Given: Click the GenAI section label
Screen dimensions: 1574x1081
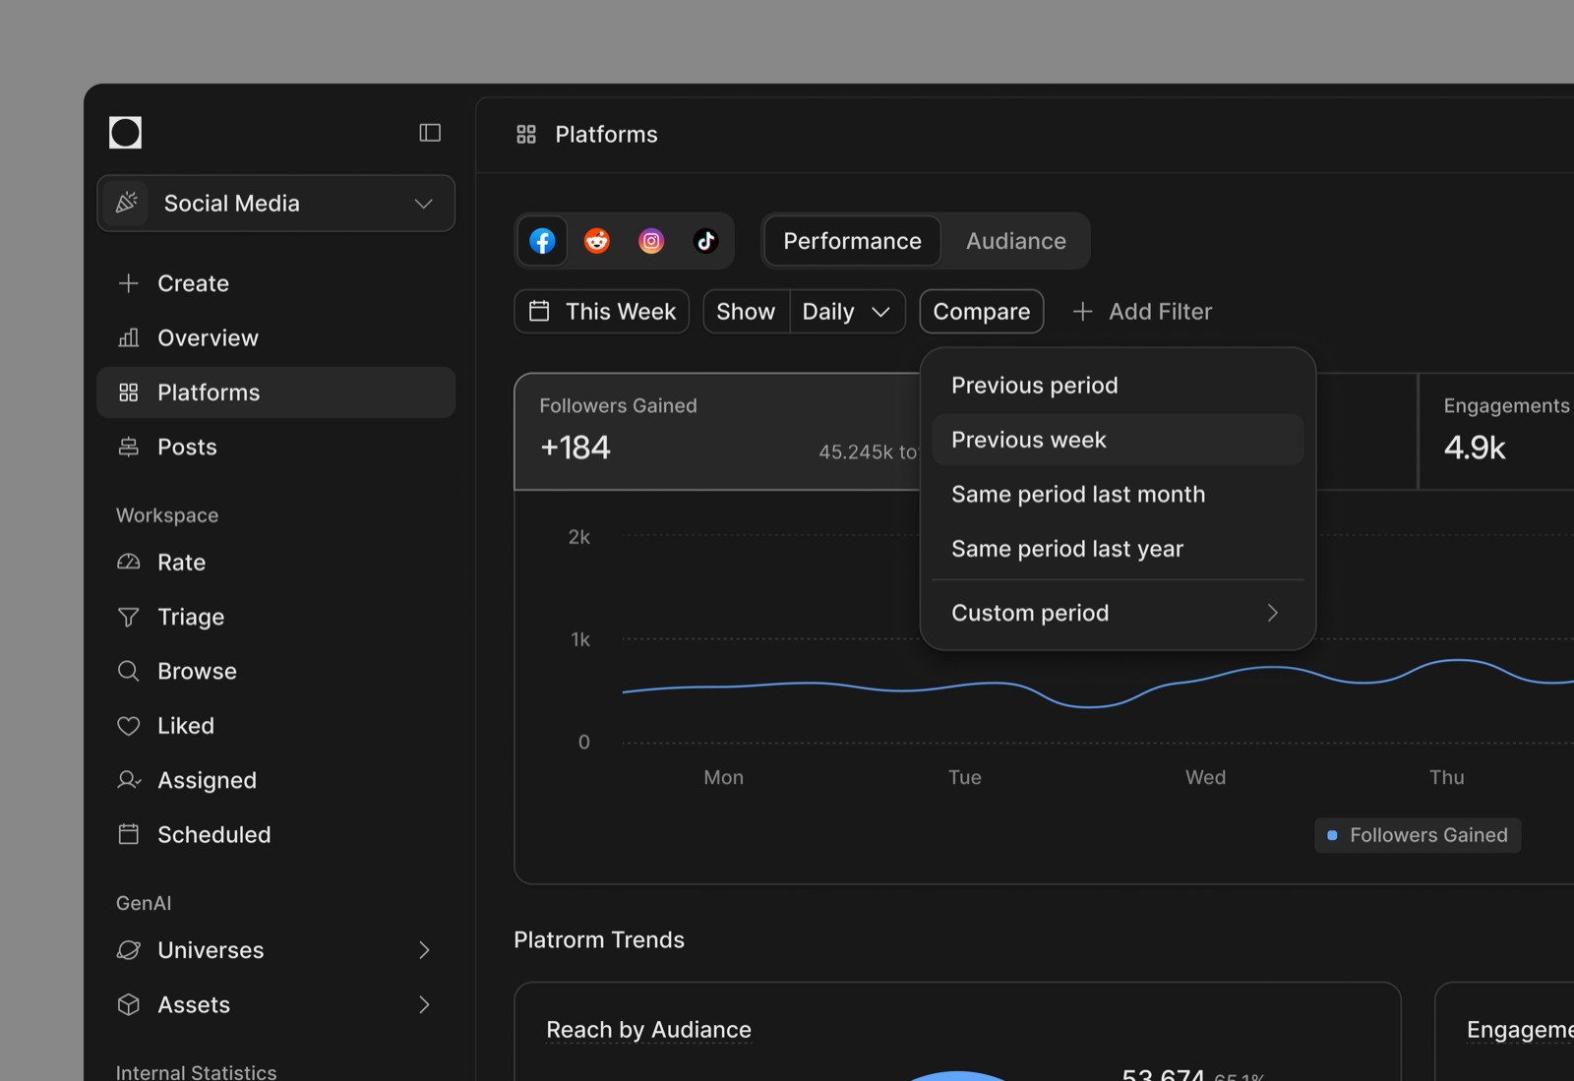Looking at the screenshot, I should point(144,903).
